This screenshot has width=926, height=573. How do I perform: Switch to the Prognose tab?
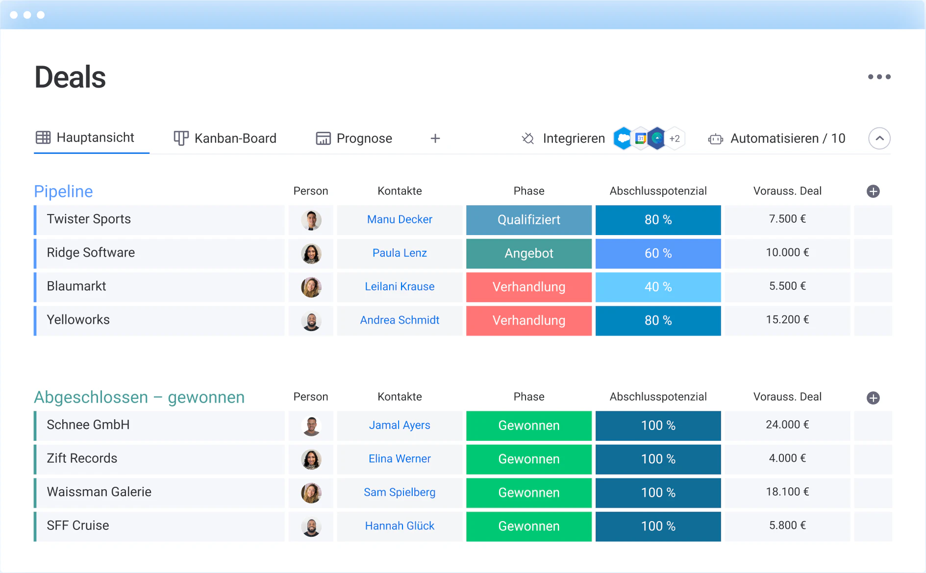pos(354,139)
